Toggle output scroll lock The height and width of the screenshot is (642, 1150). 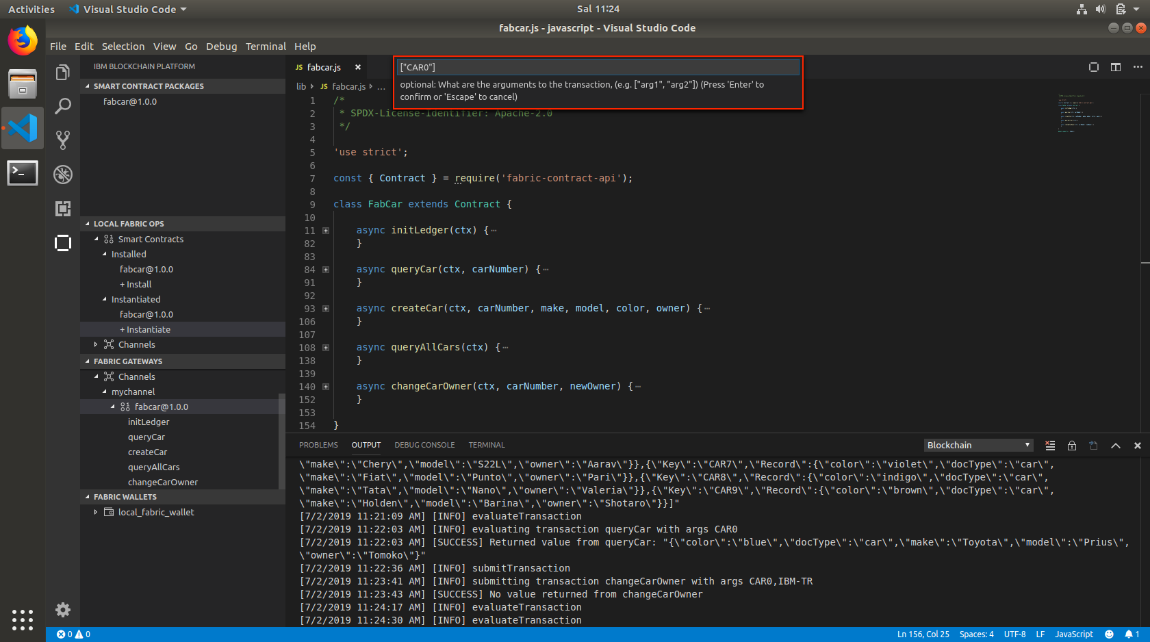point(1072,446)
